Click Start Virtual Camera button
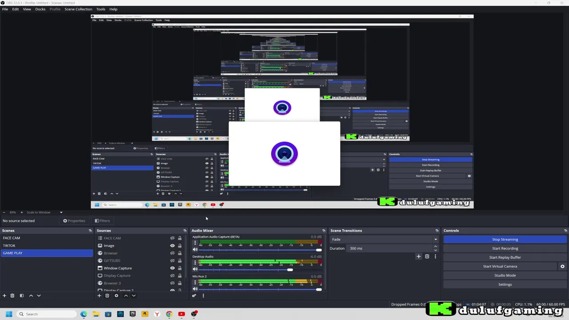 [500, 266]
